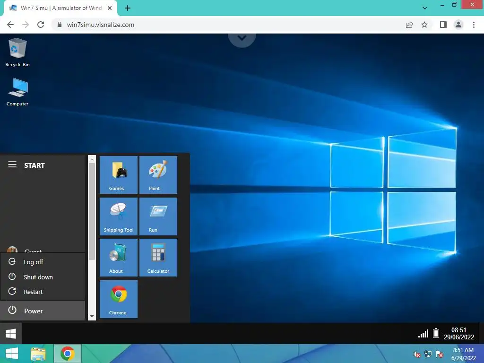
Task: Share this page icon in address bar
Action: pyautogui.click(x=409, y=25)
